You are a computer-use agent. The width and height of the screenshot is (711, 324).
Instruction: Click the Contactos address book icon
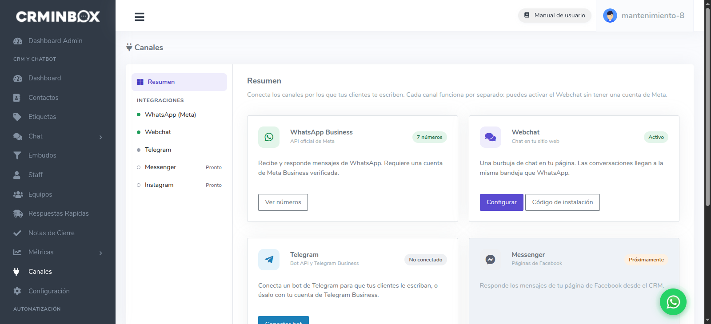pyautogui.click(x=17, y=98)
